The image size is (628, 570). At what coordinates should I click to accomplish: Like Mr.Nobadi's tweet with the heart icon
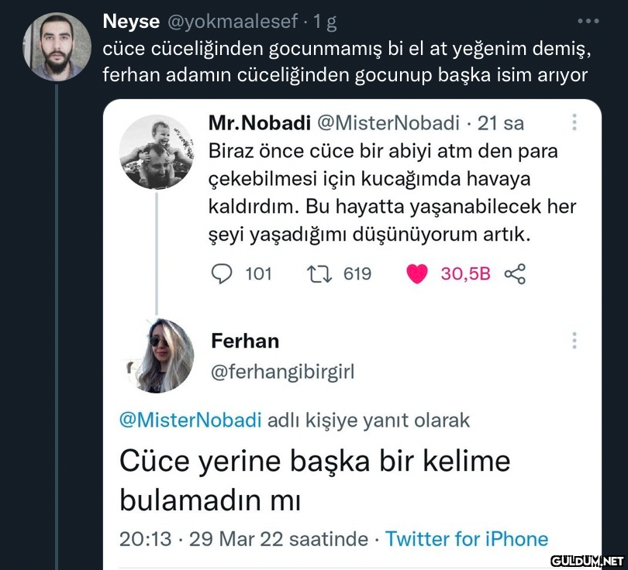click(417, 273)
